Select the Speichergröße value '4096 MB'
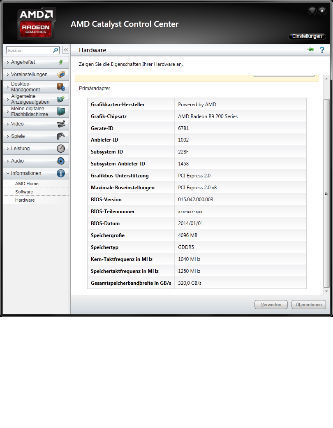 (187, 235)
